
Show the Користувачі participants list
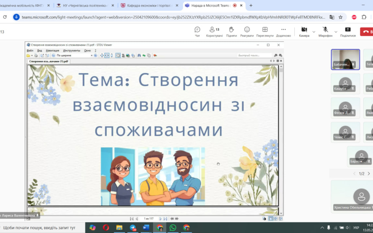214,32
